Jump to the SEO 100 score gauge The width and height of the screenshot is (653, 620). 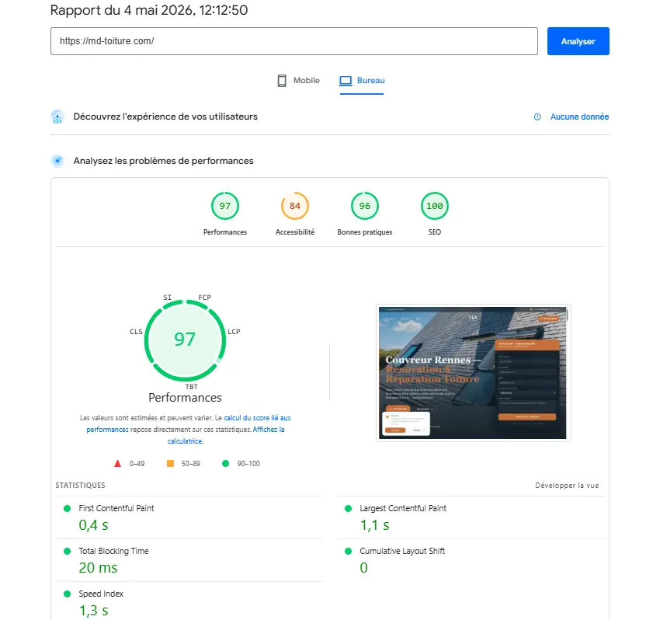435,206
